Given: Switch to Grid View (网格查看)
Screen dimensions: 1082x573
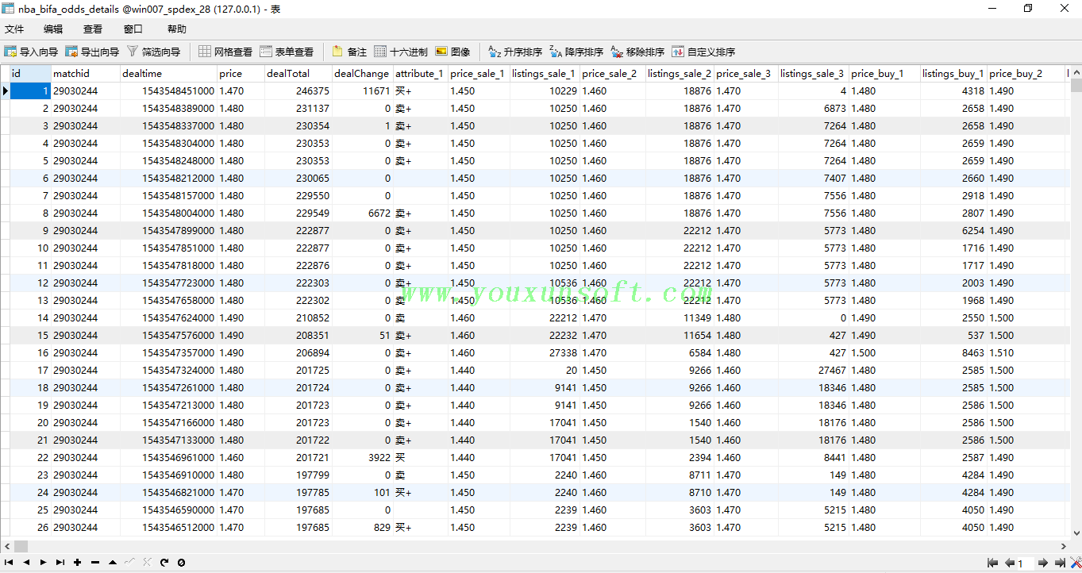Looking at the screenshot, I should (x=225, y=52).
